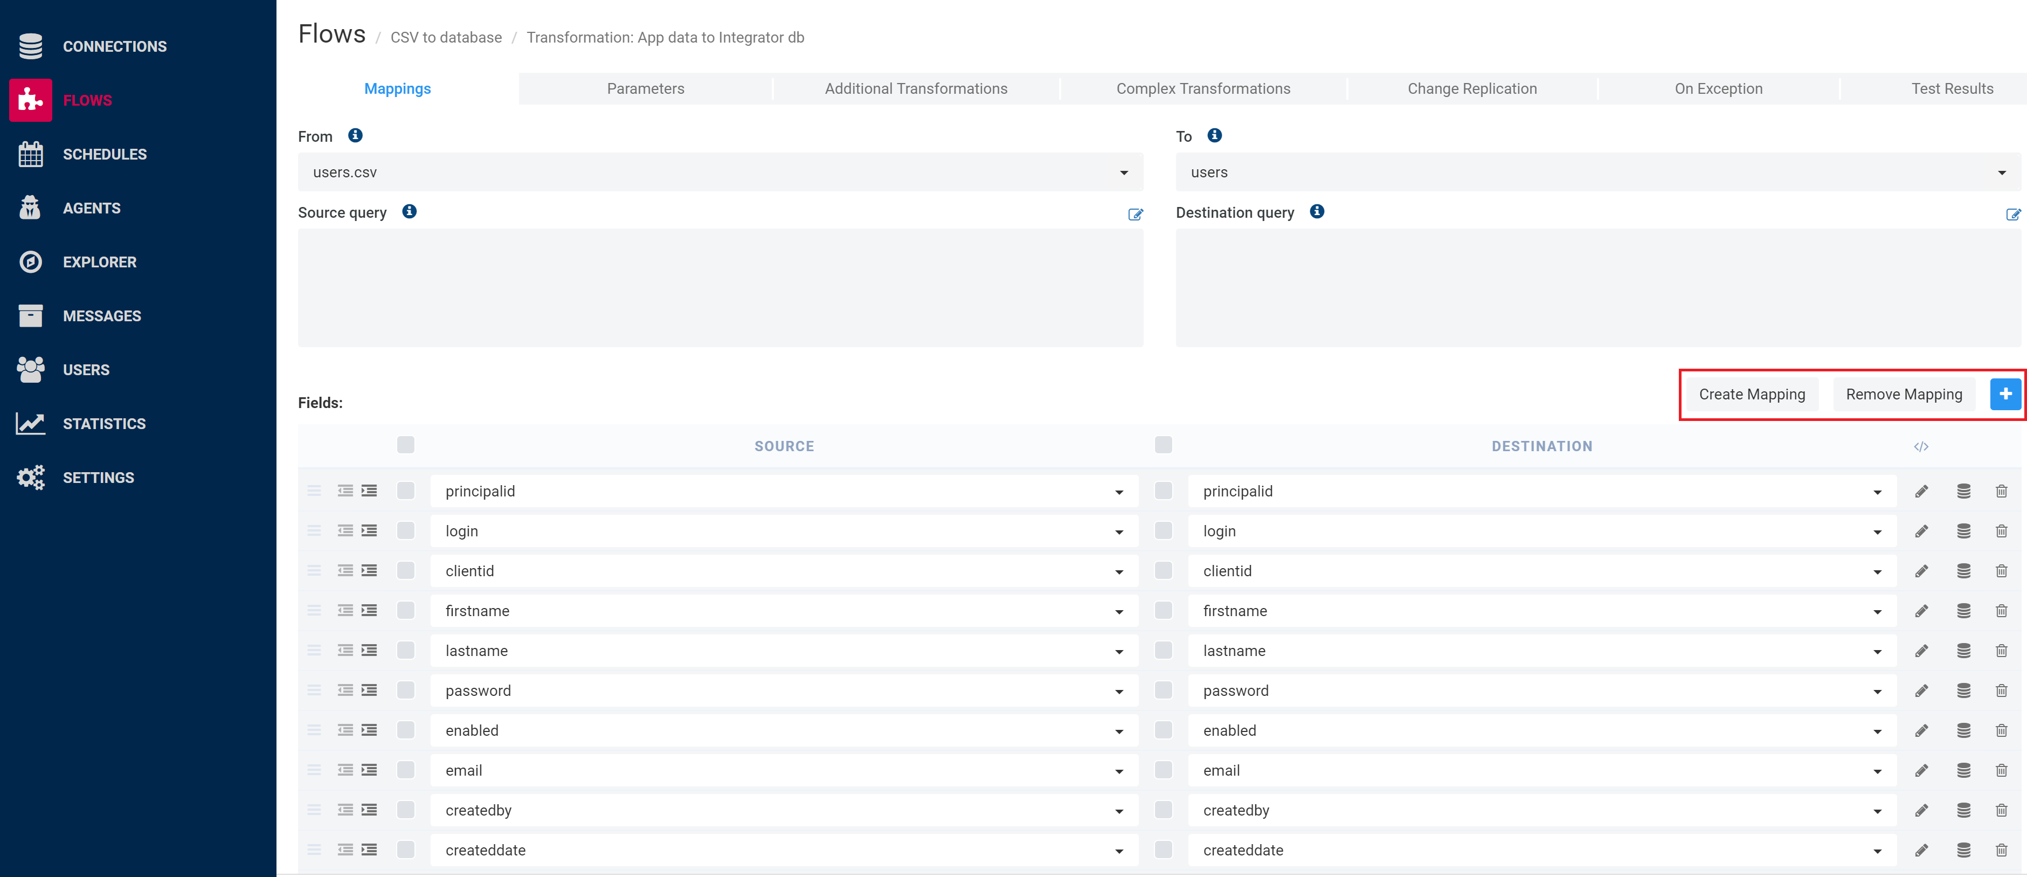Switch to the Complex Transformations tab
The width and height of the screenshot is (2027, 877).
[1202, 89]
